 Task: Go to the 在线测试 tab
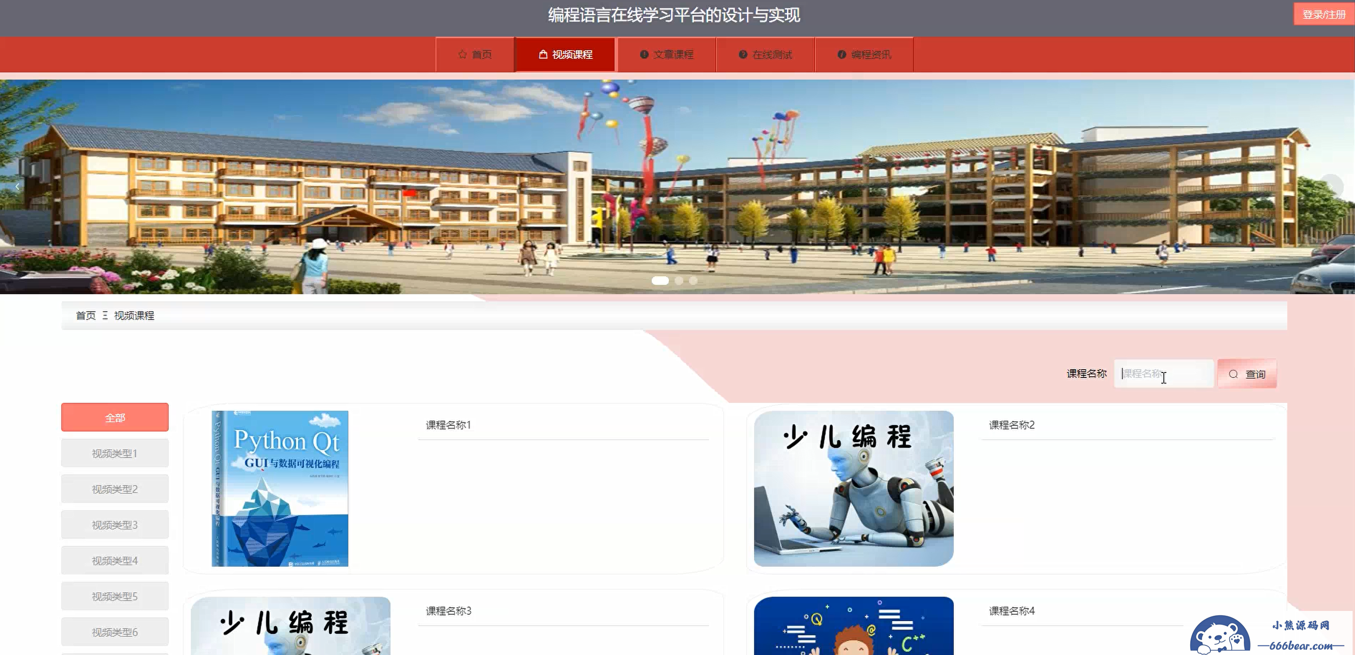(765, 54)
